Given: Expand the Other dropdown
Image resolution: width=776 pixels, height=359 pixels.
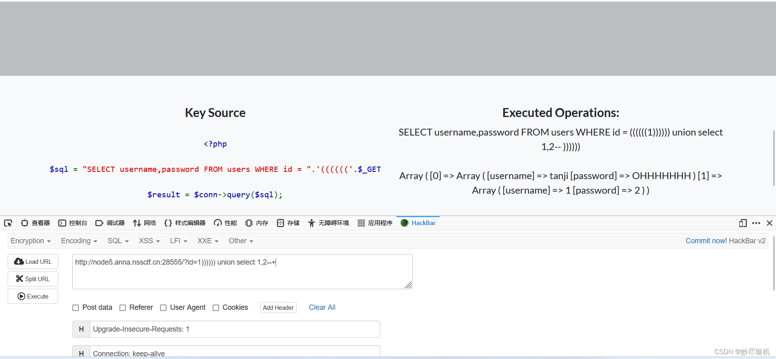Looking at the screenshot, I should pos(241,241).
